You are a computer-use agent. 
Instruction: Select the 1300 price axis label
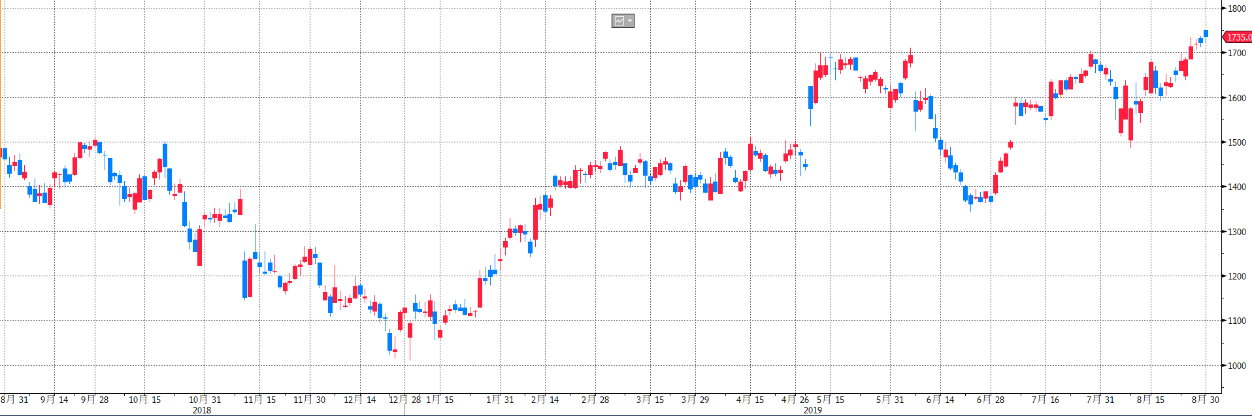click(1236, 232)
